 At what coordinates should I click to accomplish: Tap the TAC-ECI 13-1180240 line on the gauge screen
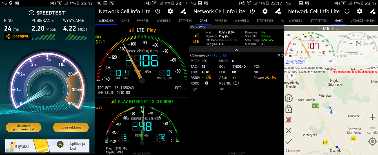point(115,88)
